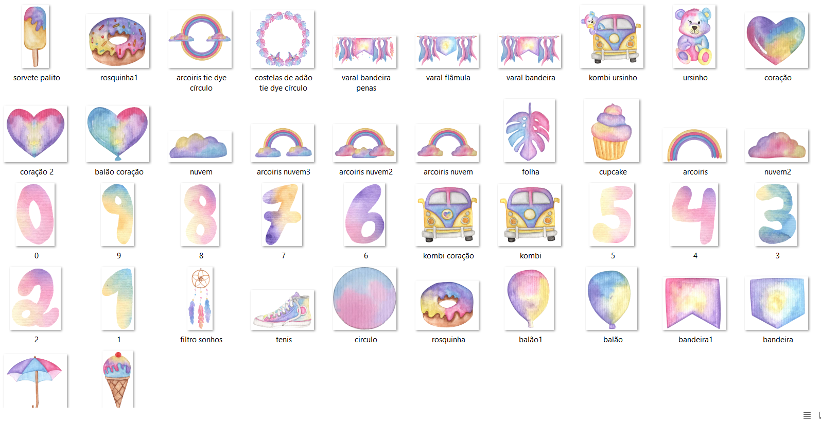
Task: Select the kombi coração van image
Action: point(447,215)
